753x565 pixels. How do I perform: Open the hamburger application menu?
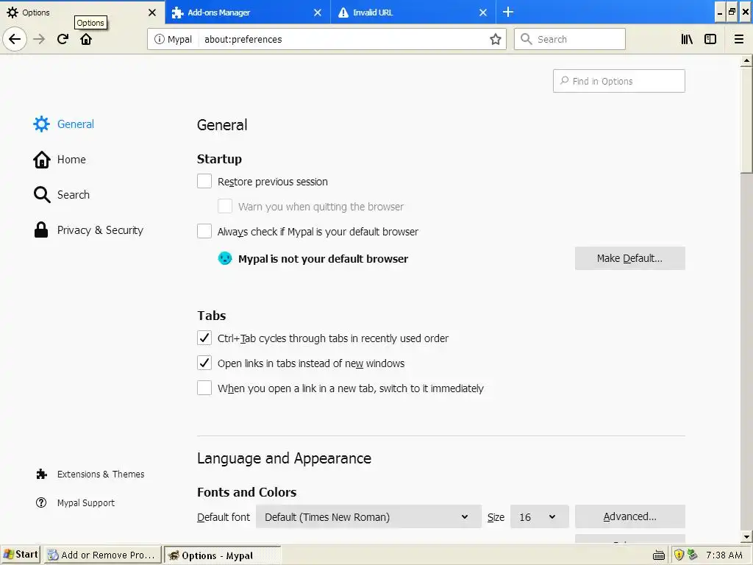pos(738,39)
